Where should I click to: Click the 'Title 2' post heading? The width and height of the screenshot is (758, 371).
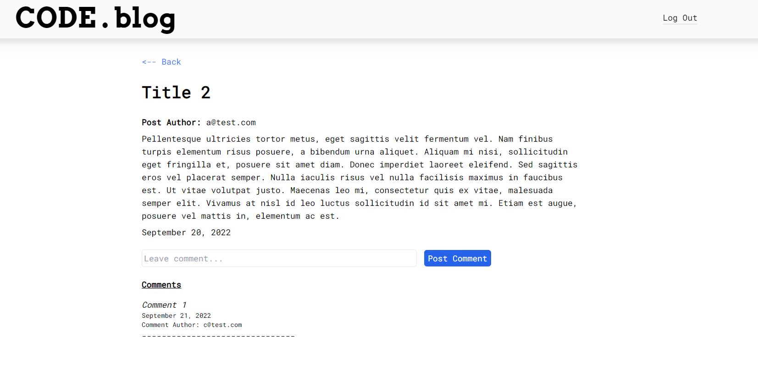pyautogui.click(x=176, y=93)
